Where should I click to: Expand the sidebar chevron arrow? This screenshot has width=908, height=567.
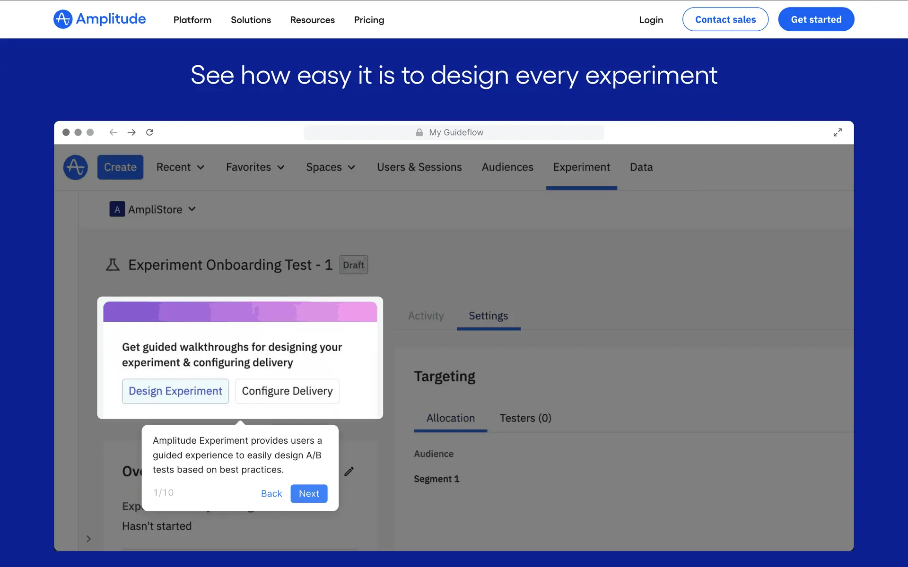point(88,539)
